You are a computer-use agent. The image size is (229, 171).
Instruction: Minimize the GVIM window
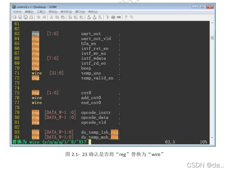(x=195, y=7)
